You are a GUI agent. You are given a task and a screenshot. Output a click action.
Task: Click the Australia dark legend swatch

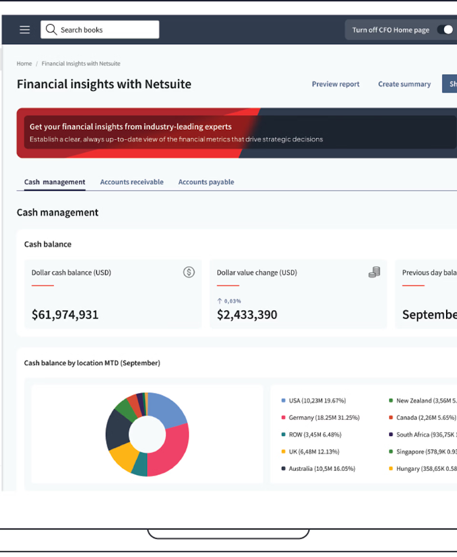coord(284,469)
